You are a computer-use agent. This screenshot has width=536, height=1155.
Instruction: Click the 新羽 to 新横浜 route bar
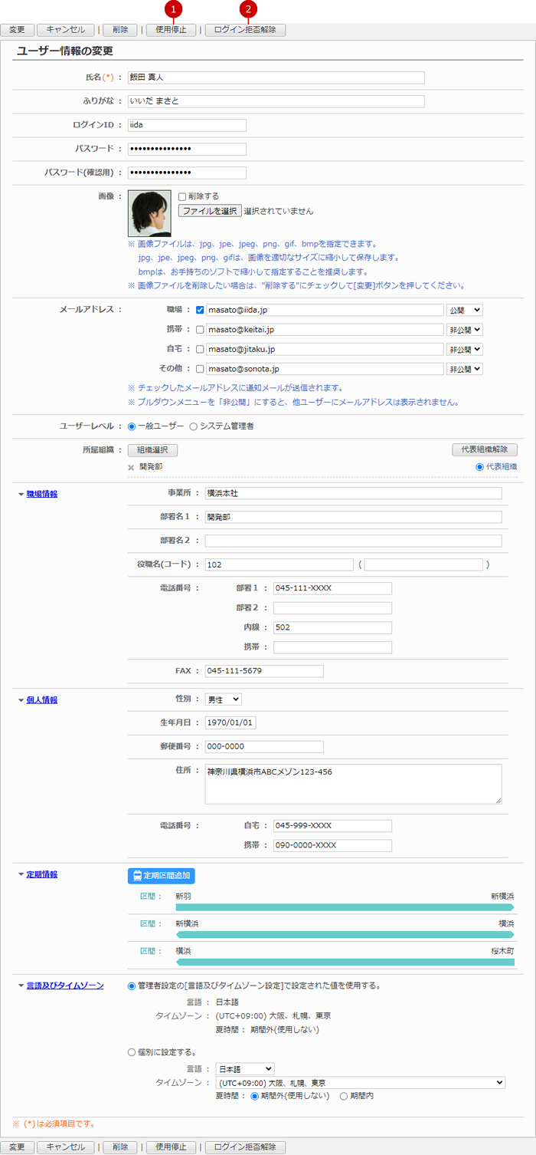pos(345,907)
